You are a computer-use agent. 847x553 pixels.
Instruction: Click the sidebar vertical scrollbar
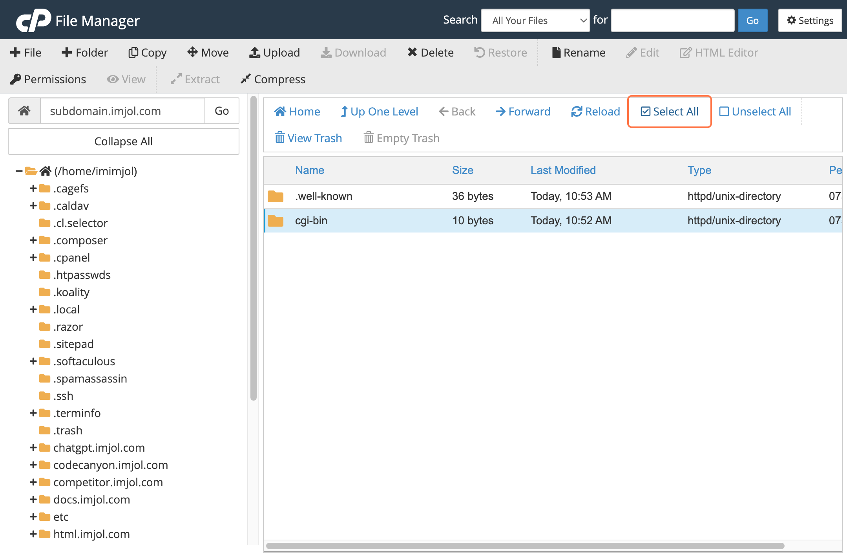254,248
